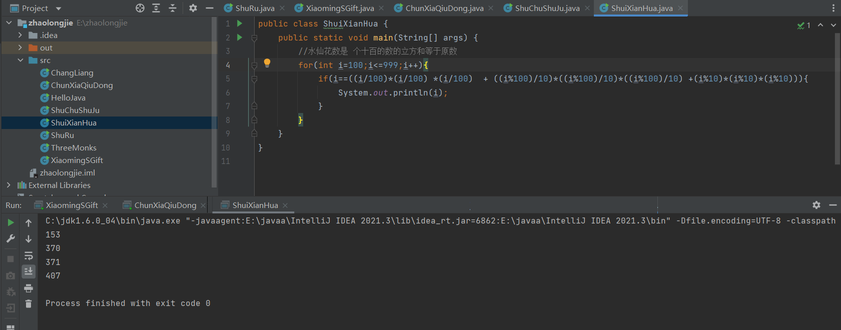Image resolution: width=841 pixels, height=330 pixels.
Task: Click the Project panel vertical scrollbar
Action: pos(215,102)
